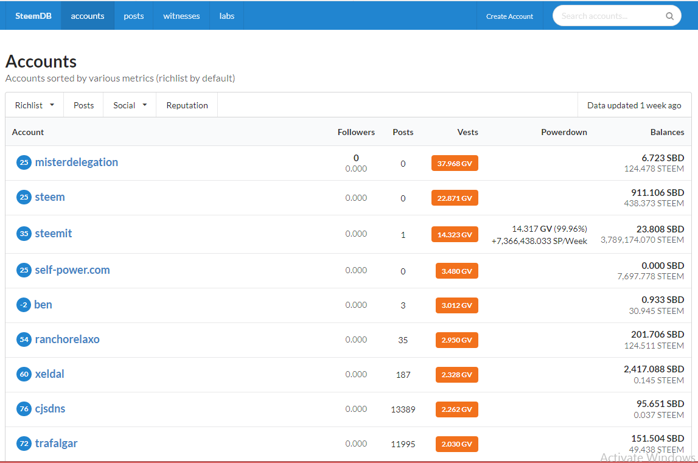Click the 2.030 GV vests badge
The image size is (698, 463).
coord(457,444)
